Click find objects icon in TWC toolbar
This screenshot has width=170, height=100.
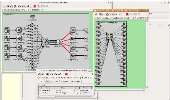[x=47, y=74]
